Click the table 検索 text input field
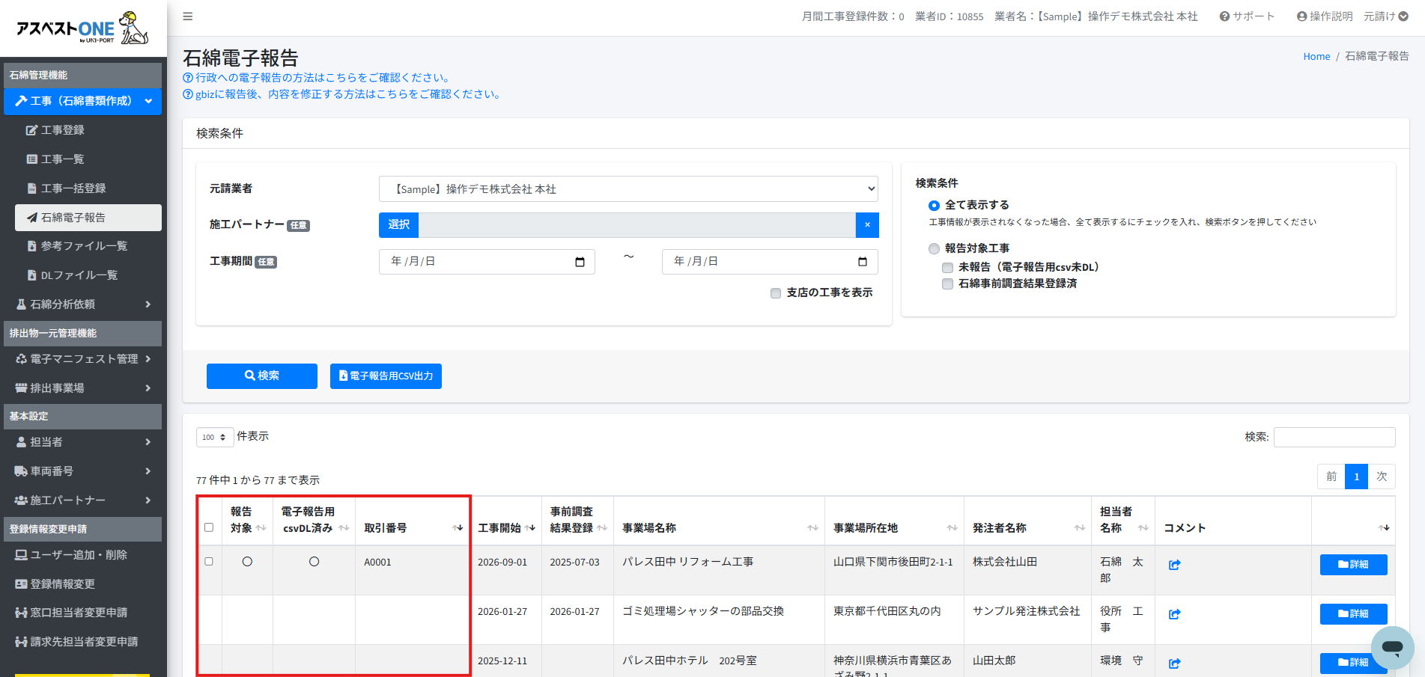Screen dimensions: 1425x677 coord(1334,437)
